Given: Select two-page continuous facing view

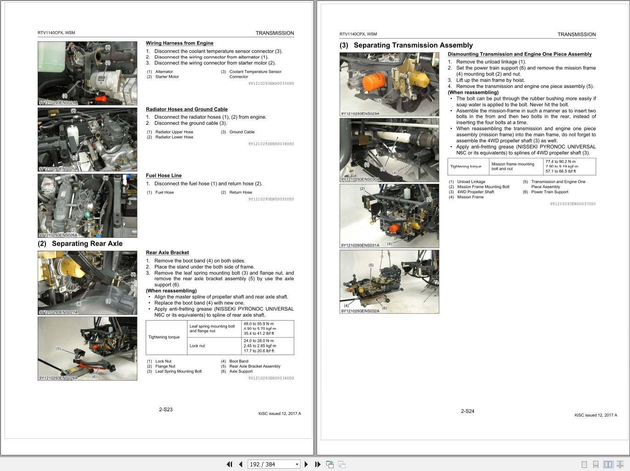Looking at the screenshot, I should point(620,465).
